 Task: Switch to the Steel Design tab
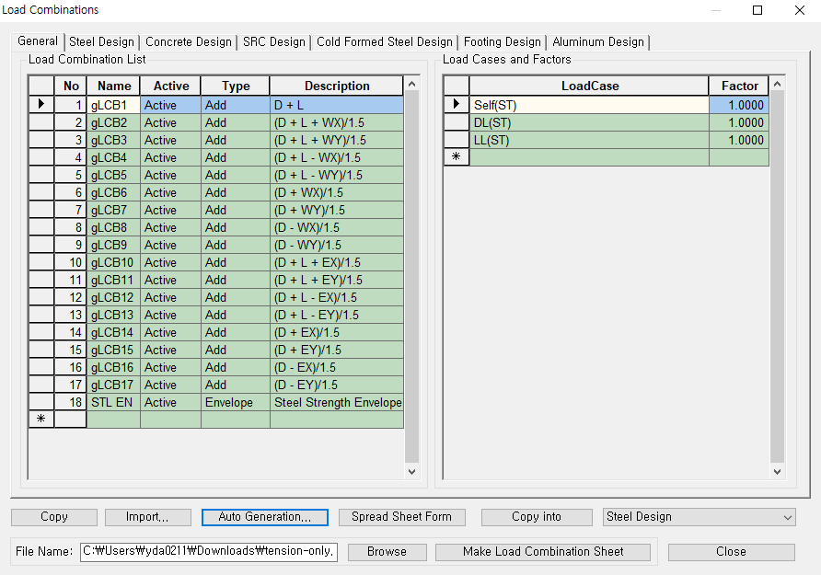[x=101, y=42]
